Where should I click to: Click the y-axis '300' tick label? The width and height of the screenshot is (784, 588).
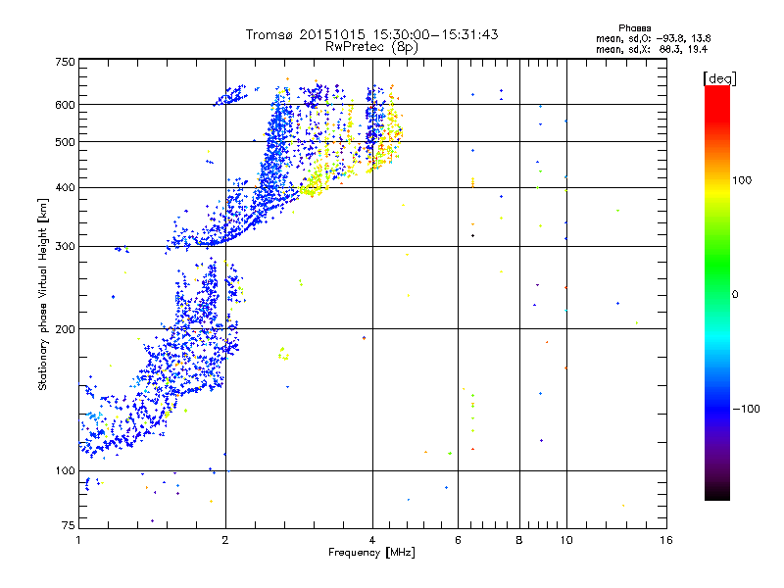point(65,247)
